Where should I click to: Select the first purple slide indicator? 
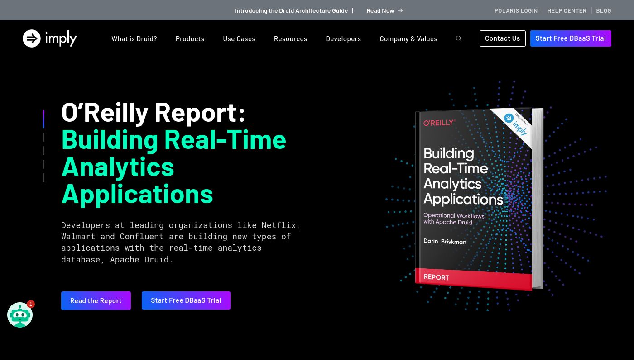click(43, 119)
